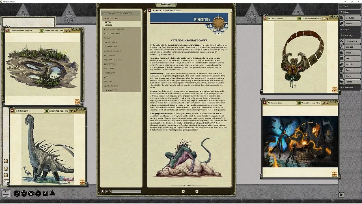Expand the Tool sidebar section
362x204 pixels.
(x=350, y=6)
